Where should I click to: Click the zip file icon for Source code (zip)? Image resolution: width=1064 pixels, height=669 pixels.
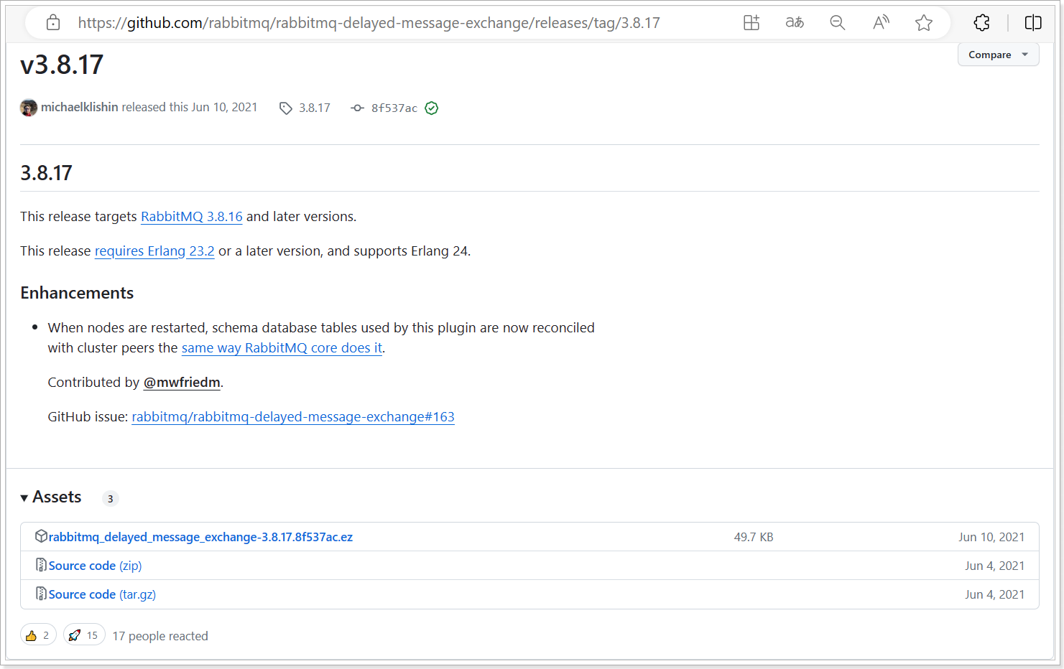41,565
